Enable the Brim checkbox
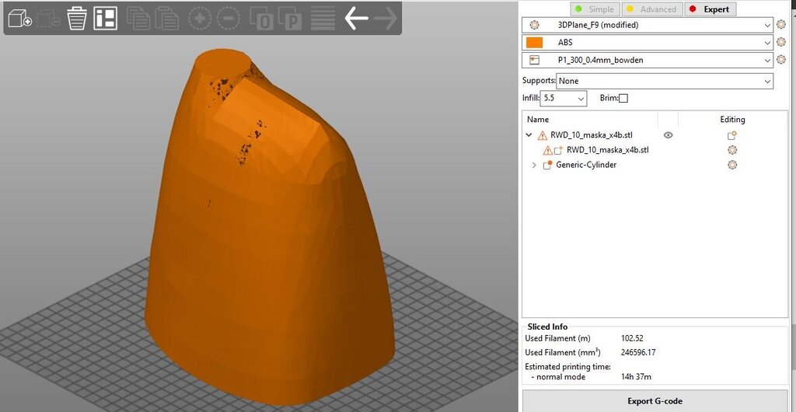This screenshot has width=796, height=412. point(623,98)
